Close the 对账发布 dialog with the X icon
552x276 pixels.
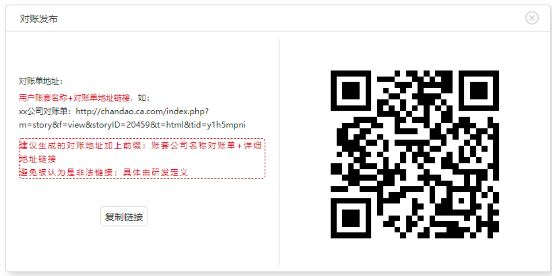tap(532, 17)
